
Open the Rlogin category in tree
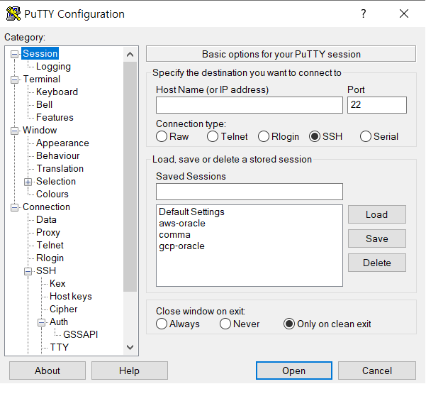(50, 258)
